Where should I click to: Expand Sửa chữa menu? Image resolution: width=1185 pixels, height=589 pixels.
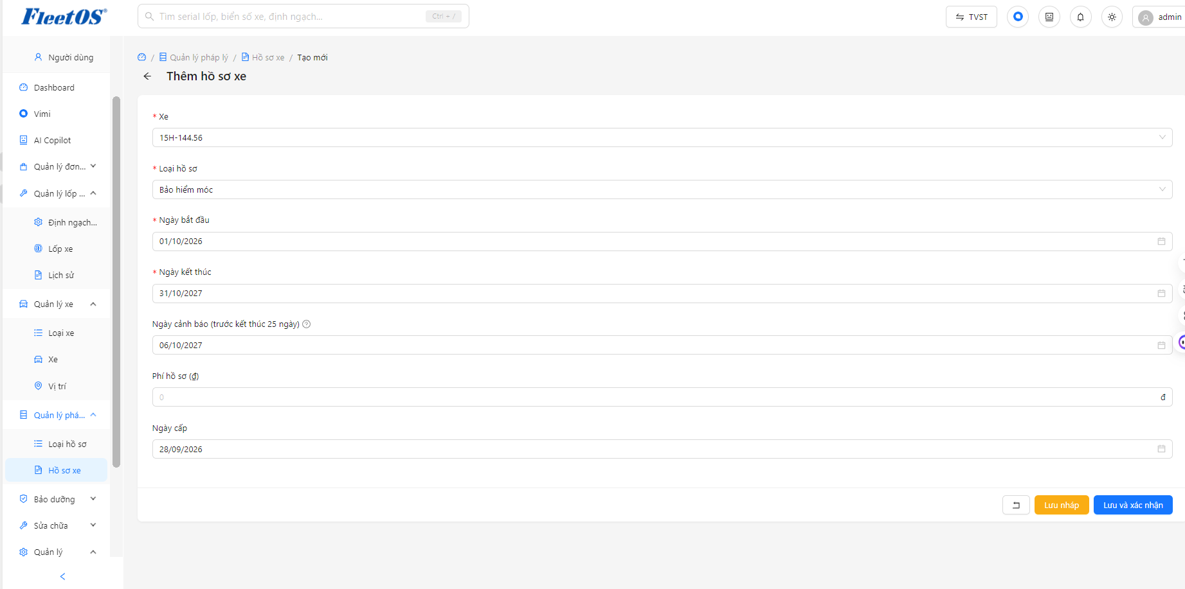tap(58, 525)
